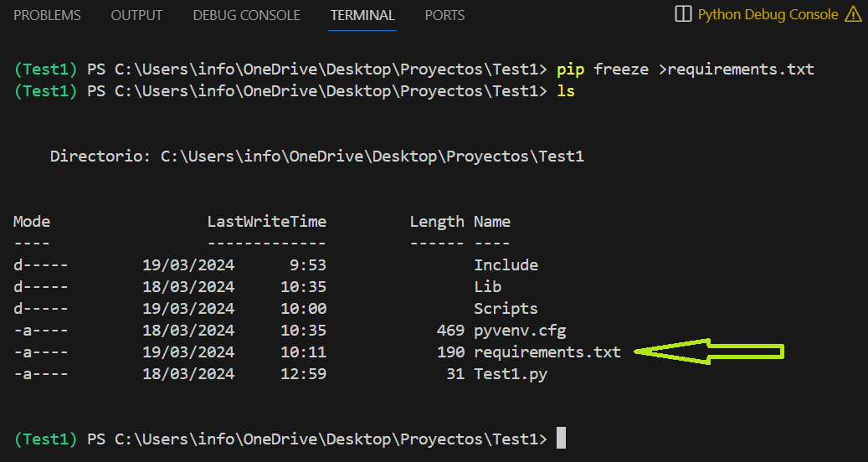The height and width of the screenshot is (462, 868).
Task: Open the PROBLEMS tab
Action: click(47, 15)
